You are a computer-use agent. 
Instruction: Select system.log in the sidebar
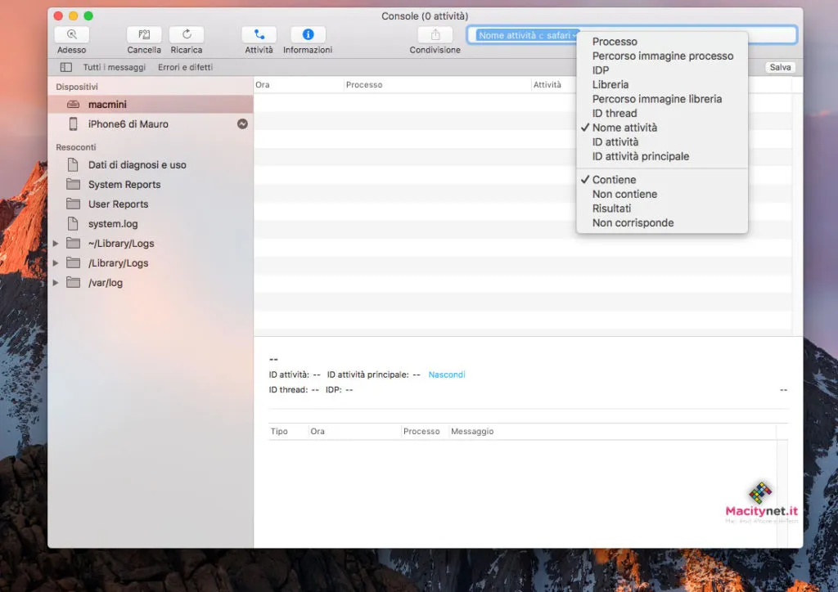point(113,224)
